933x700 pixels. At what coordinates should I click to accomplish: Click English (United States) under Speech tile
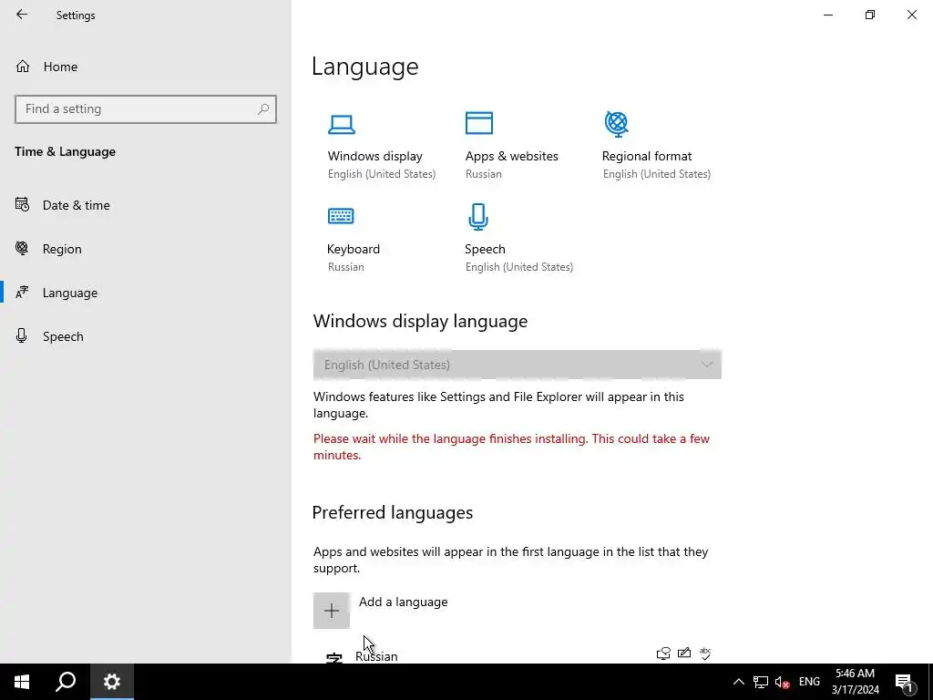click(518, 267)
